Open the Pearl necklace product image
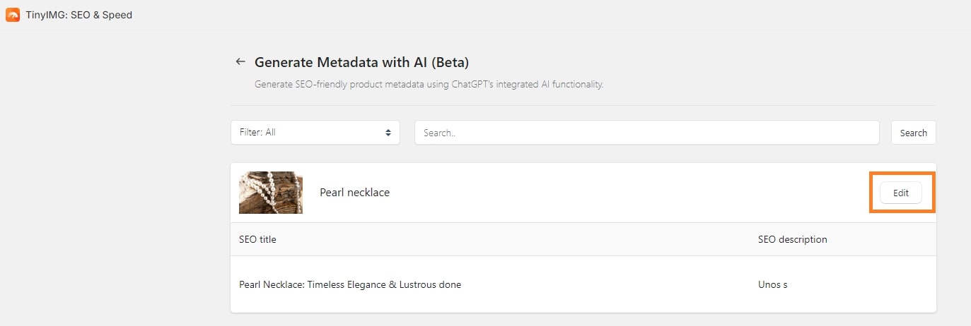Screen dimensions: 971x326 point(271,192)
